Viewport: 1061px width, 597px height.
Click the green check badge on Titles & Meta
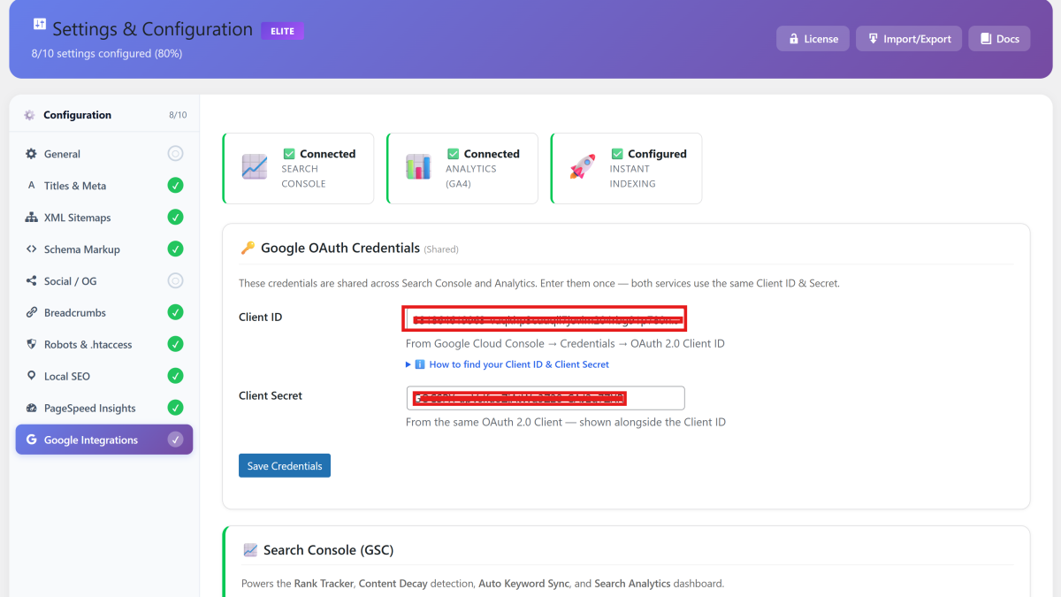[x=175, y=185]
